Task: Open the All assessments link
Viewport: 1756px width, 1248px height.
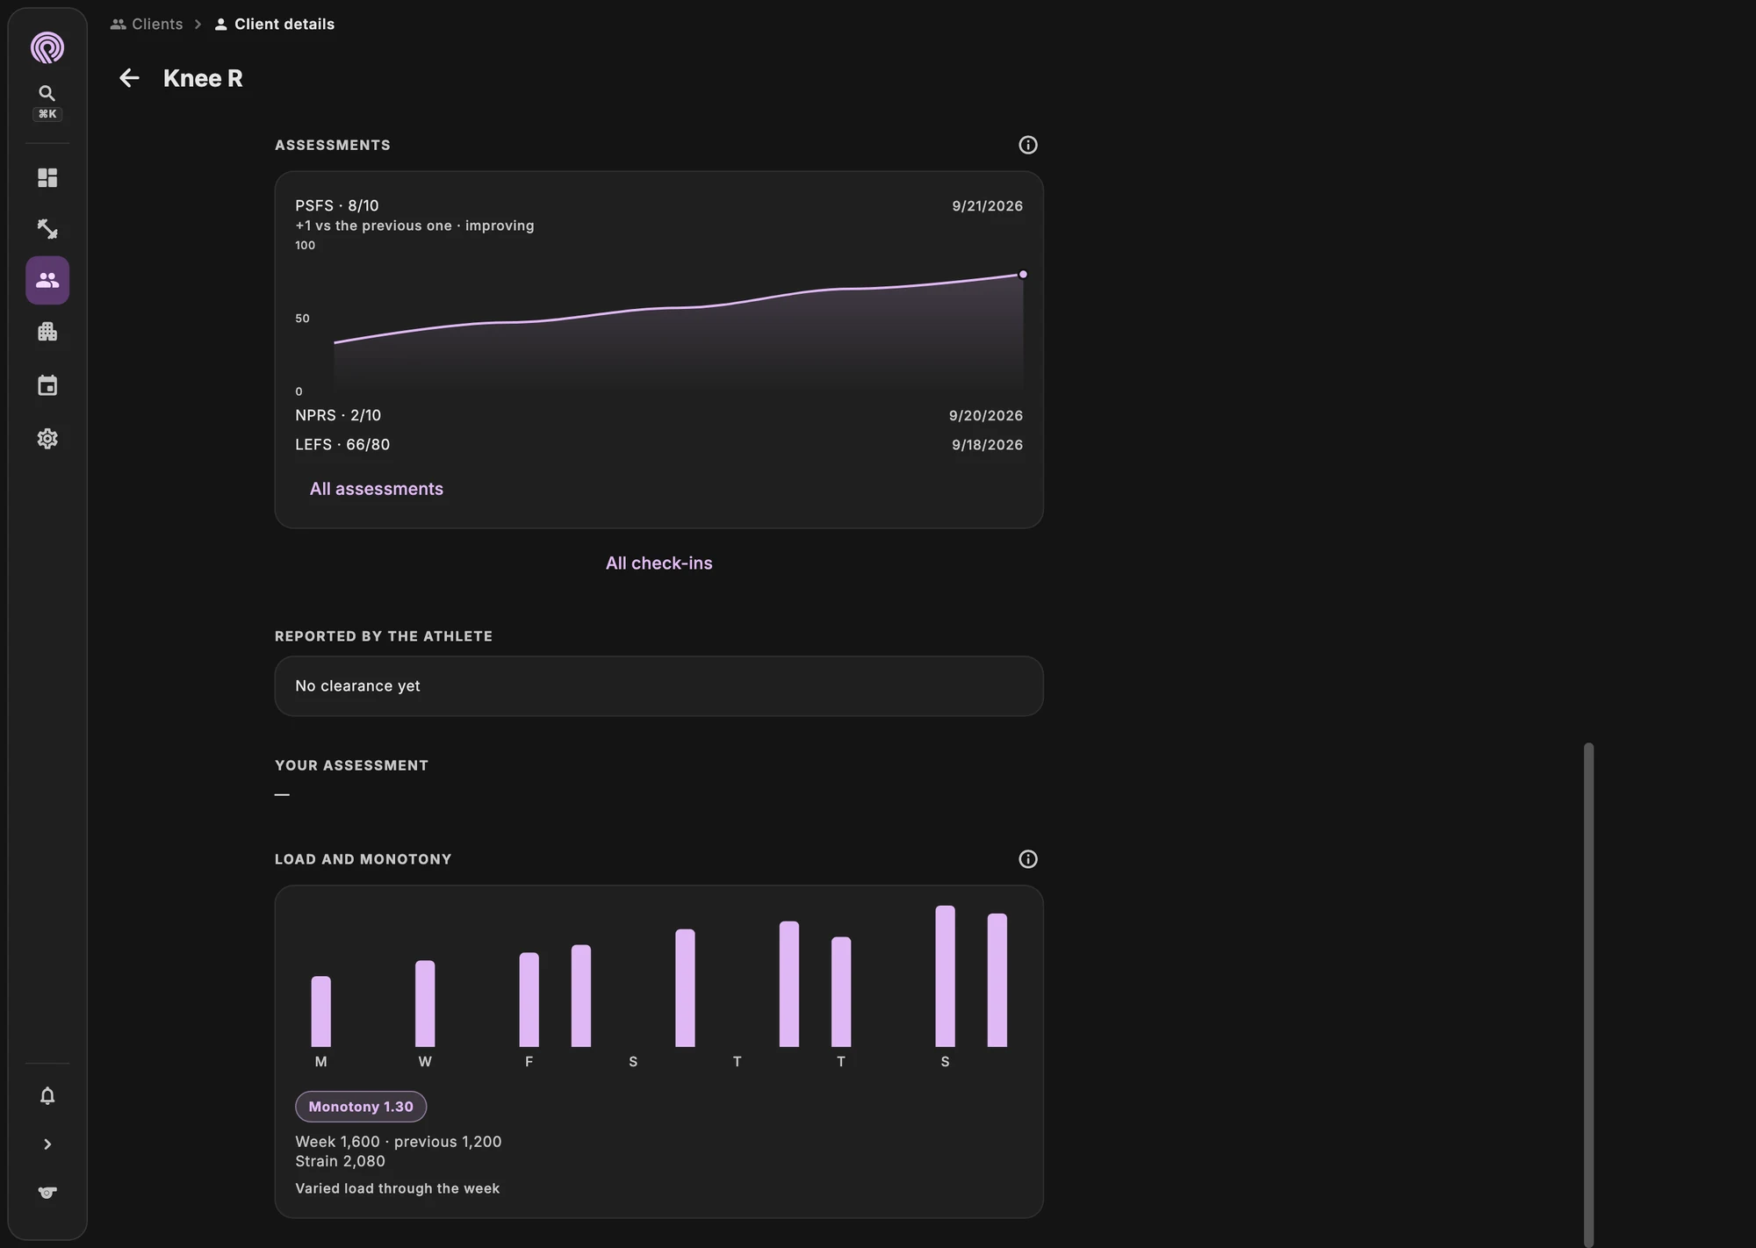Action: pyautogui.click(x=376, y=489)
